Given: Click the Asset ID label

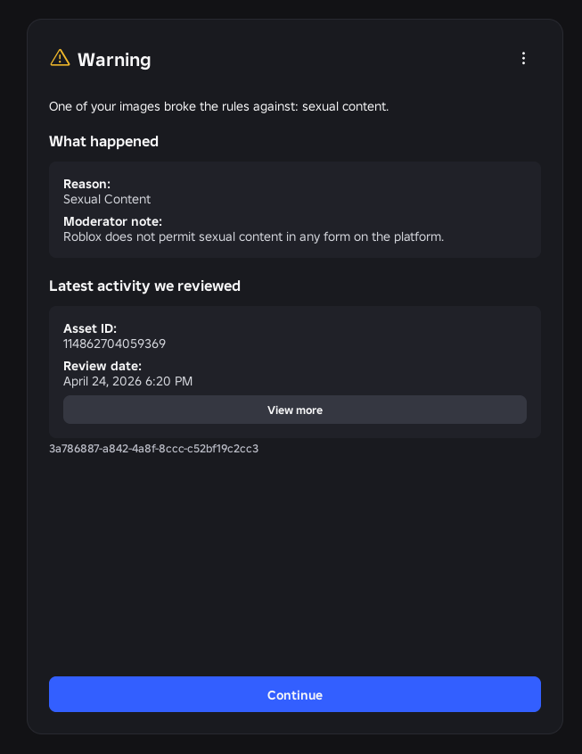Looking at the screenshot, I should (x=90, y=328).
